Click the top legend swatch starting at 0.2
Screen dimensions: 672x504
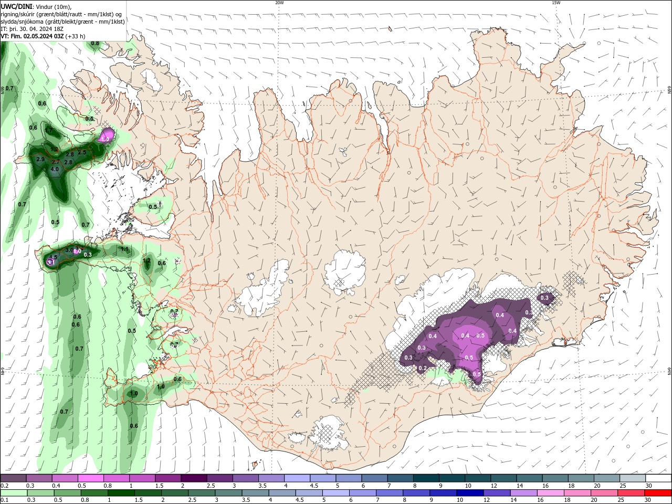pos(13,478)
